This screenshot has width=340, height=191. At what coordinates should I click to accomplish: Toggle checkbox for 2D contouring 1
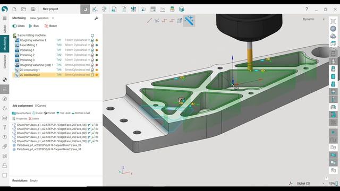click(92, 70)
